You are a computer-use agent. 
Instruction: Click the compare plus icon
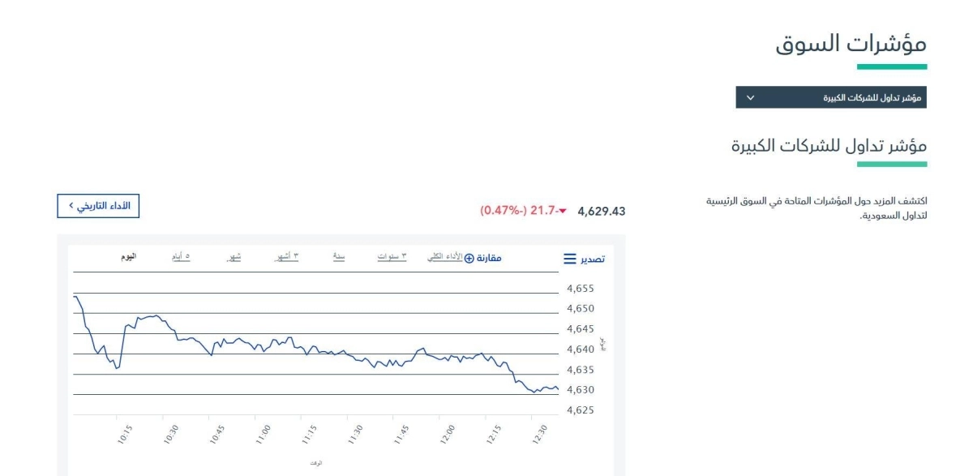(x=469, y=258)
